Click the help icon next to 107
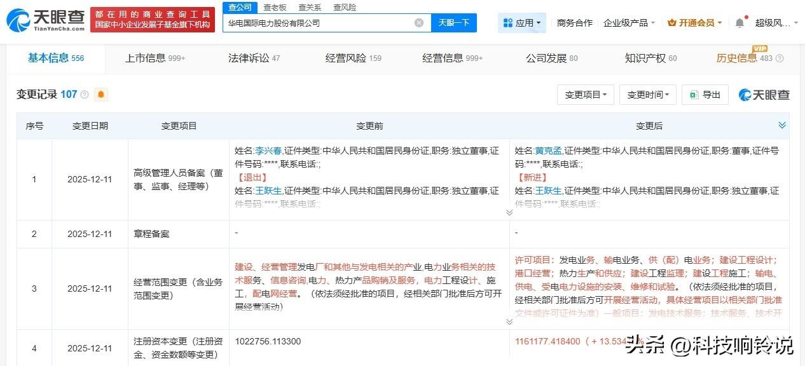This screenshot has width=805, height=366. (x=85, y=95)
